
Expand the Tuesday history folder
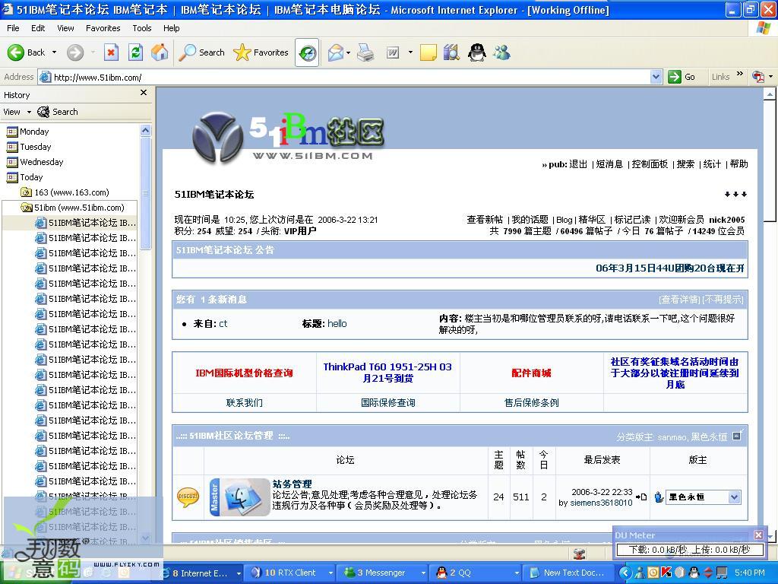(x=28, y=147)
